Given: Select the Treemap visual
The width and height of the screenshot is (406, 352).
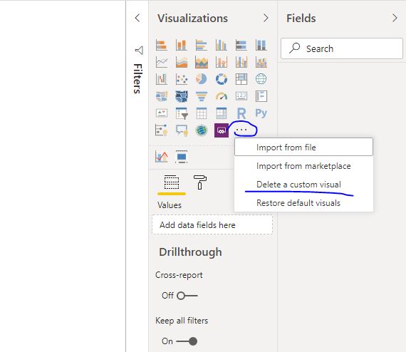Looking at the screenshot, I should click(241, 79).
